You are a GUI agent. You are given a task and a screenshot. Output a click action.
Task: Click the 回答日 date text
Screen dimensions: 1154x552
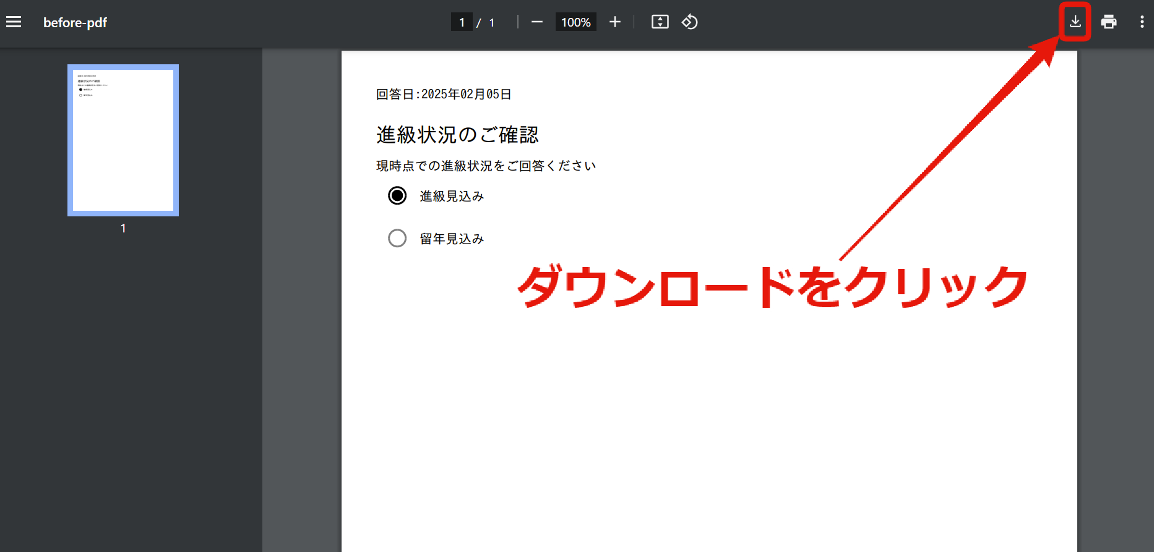point(444,94)
